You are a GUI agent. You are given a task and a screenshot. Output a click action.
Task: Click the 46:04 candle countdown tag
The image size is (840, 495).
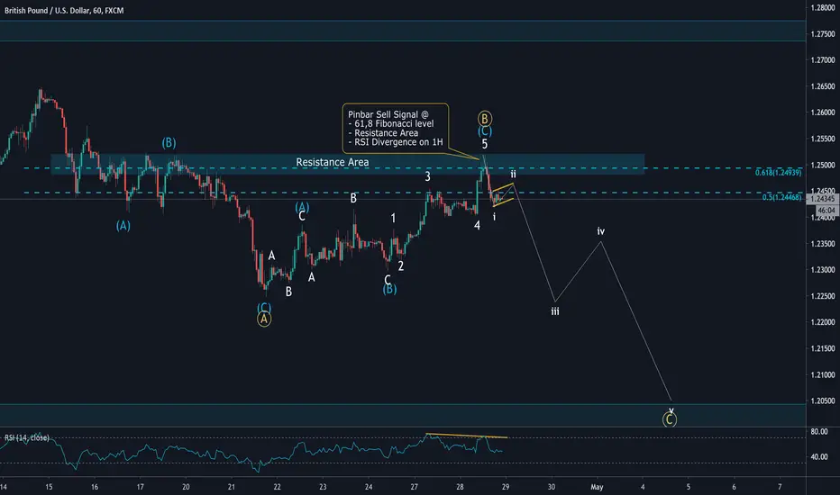tap(826, 211)
